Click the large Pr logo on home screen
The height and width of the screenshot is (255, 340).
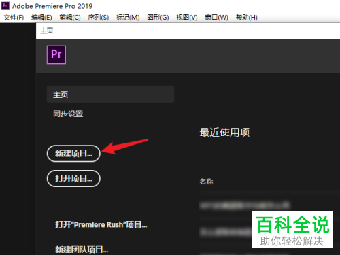tap(56, 54)
